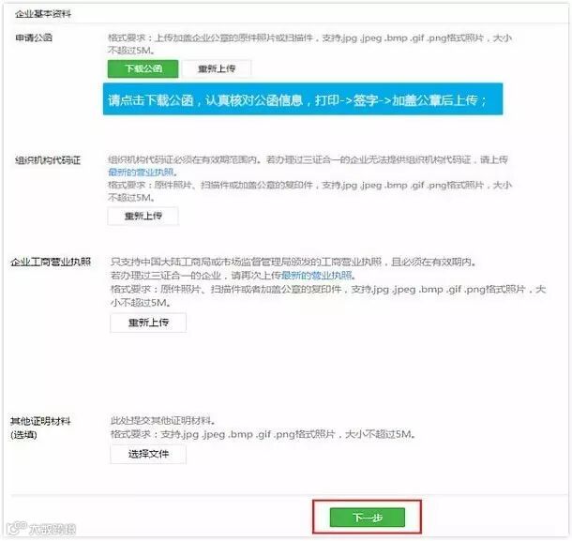Click the 其他证明材料 (选填) label
The width and height of the screenshot is (572, 541).
[x=40, y=428]
